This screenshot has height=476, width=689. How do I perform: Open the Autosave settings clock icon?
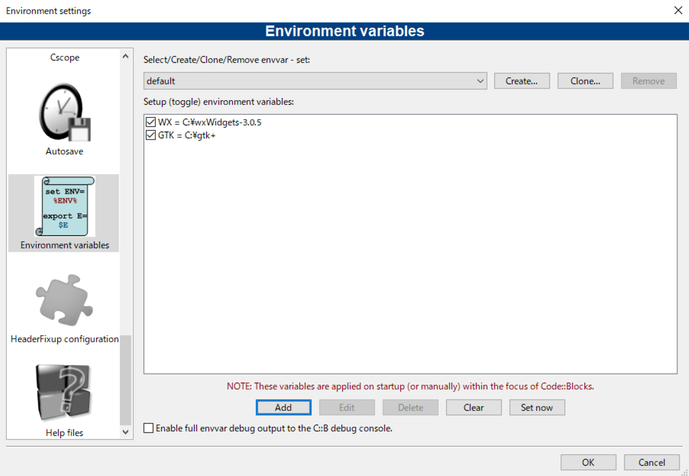tap(64, 113)
